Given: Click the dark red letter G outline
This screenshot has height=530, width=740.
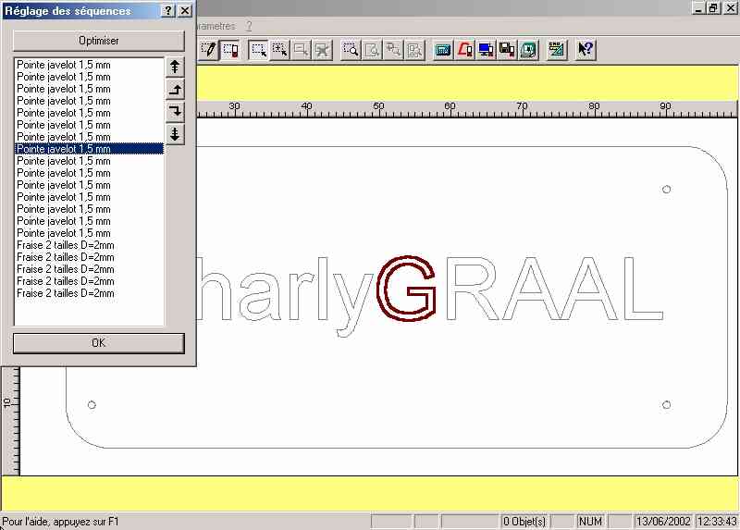Looking at the screenshot, I should tap(406, 288).
